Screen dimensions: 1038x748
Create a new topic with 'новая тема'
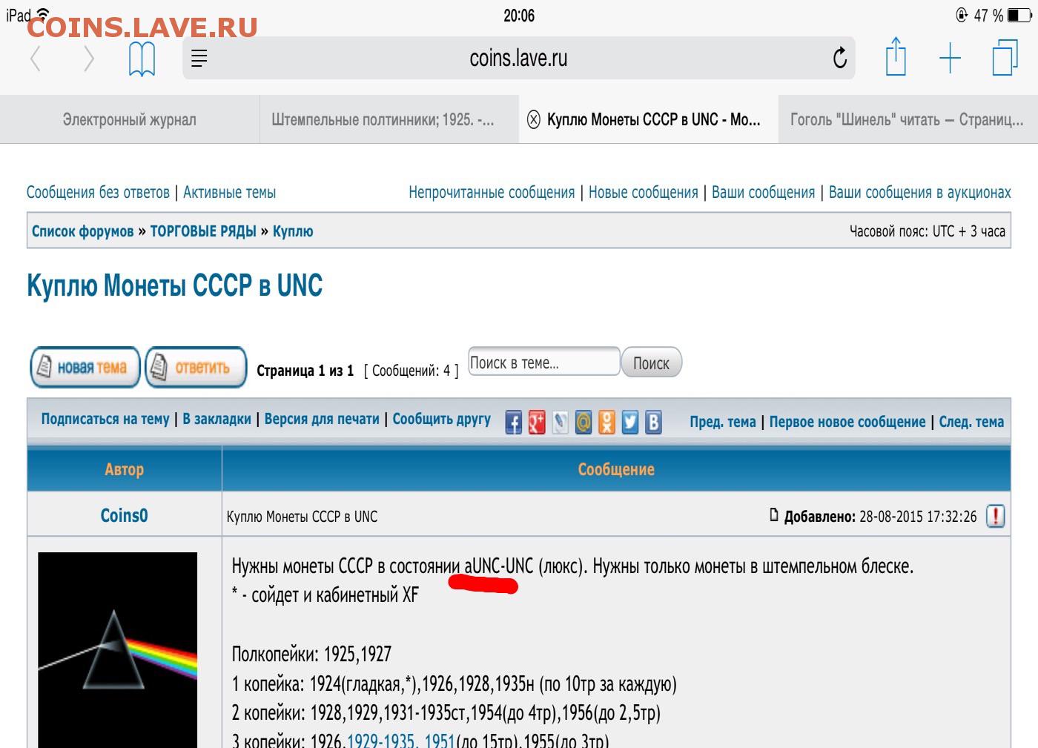tap(85, 367)
